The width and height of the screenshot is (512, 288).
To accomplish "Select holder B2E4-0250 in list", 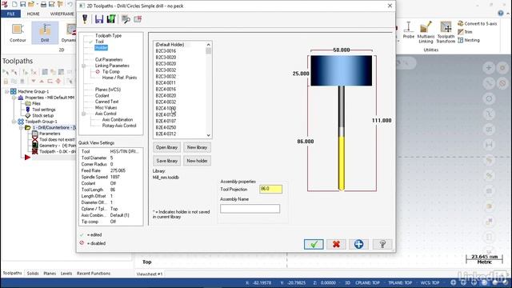I will point(166,128).
